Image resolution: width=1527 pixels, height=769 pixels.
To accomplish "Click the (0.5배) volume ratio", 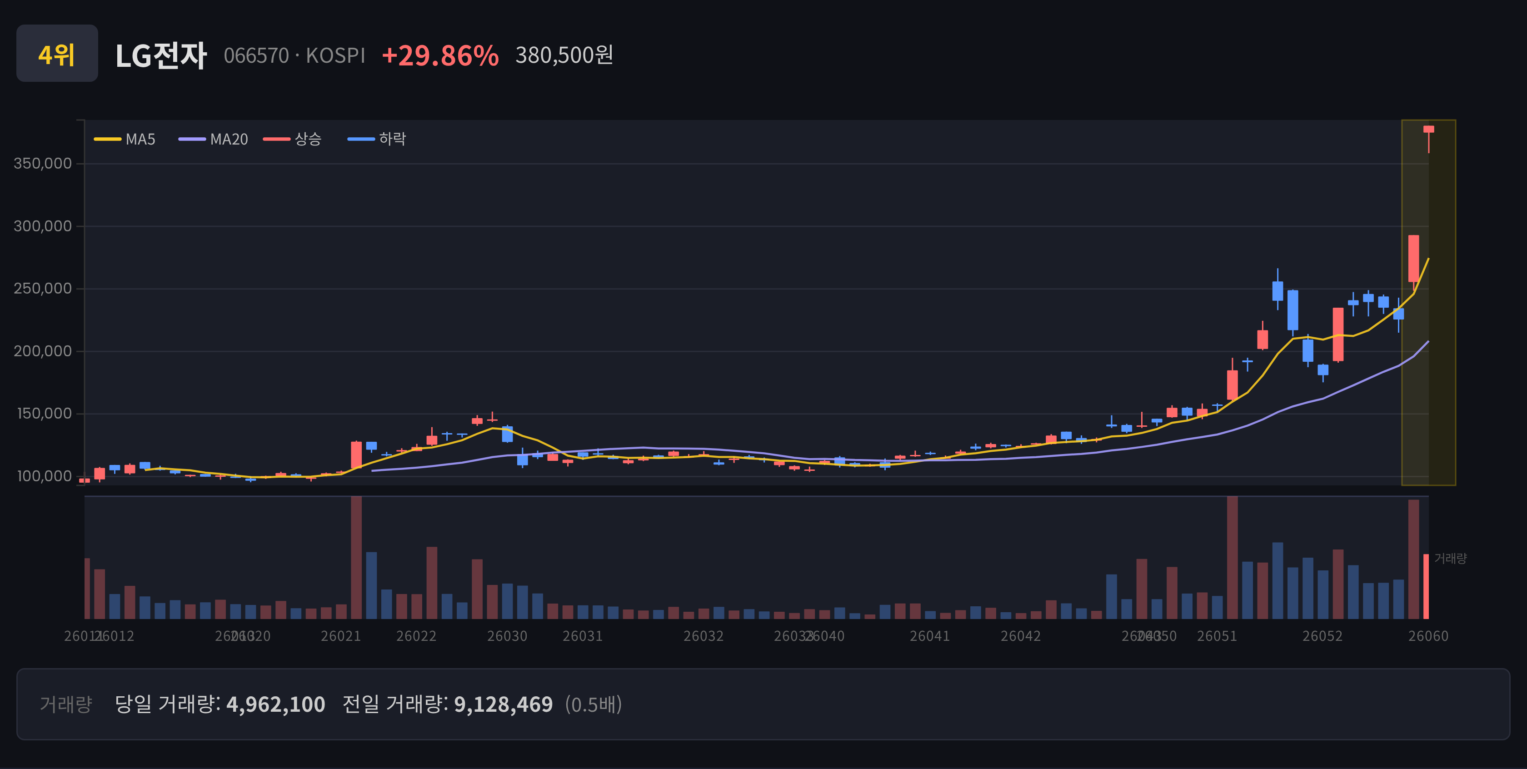I will (594, 704).
